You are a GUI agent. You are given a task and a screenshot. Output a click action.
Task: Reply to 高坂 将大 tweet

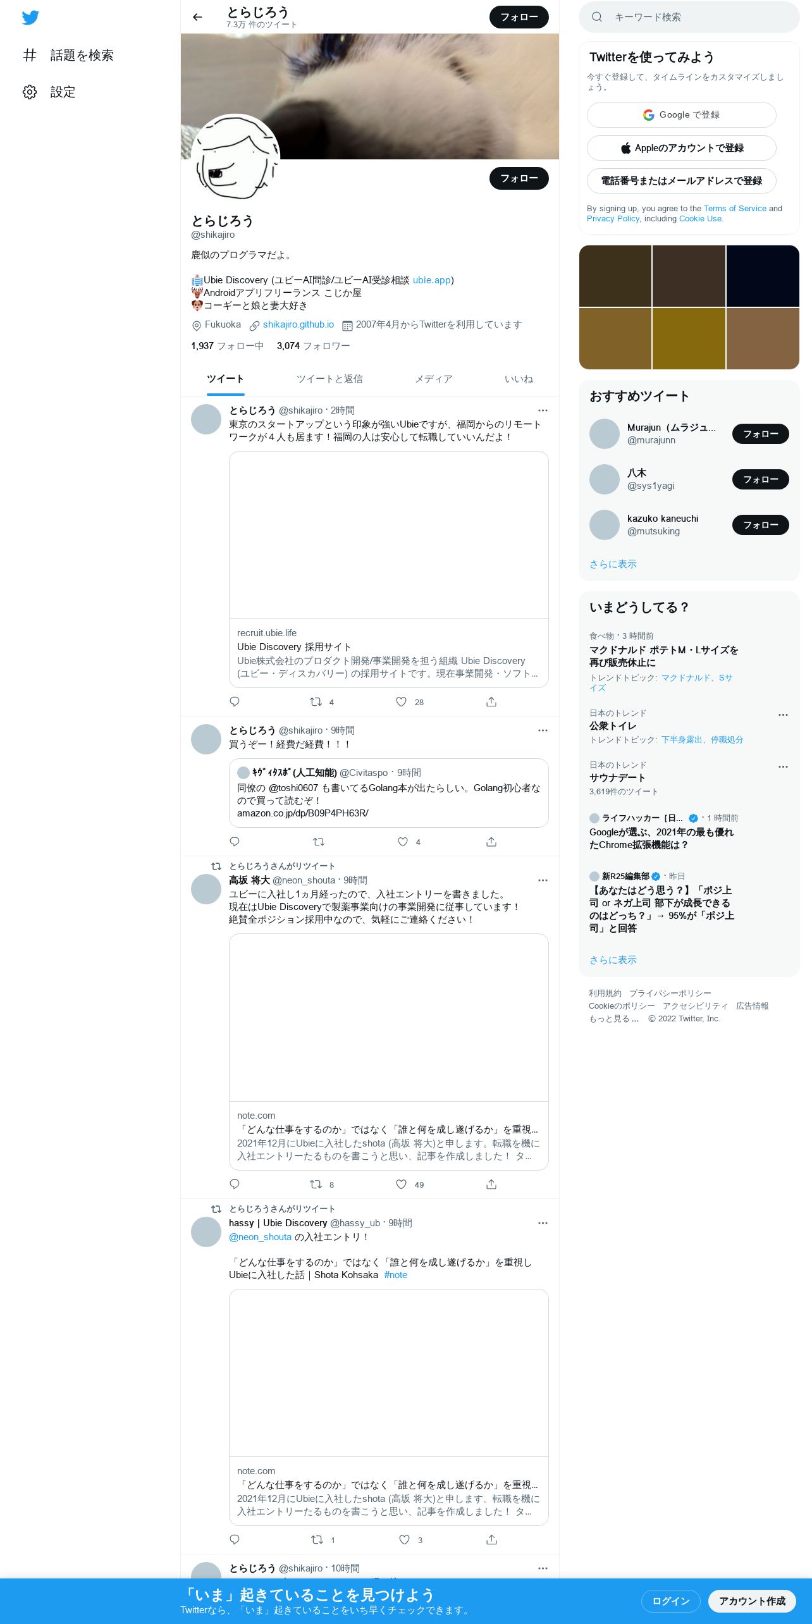(235, 1184)
